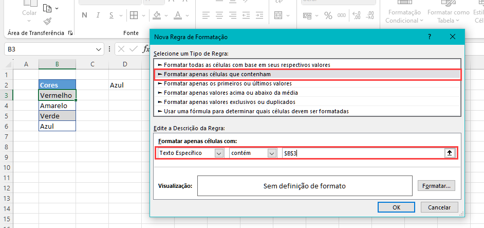The width and height of the screenshot is (484, 228).
Task: Click the Select All corner triangle
Action: point(8,64)
